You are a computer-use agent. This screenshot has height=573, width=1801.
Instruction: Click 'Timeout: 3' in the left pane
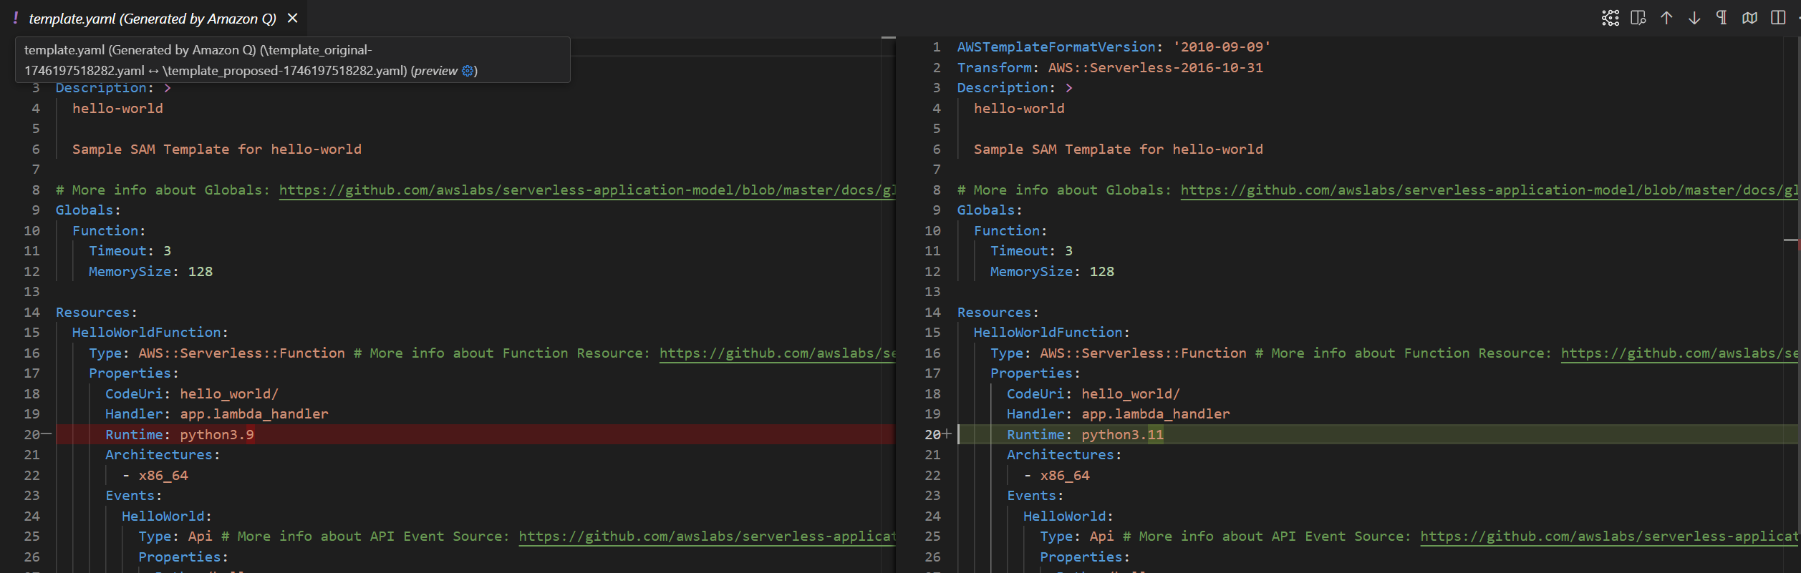[x=130, y=250]
